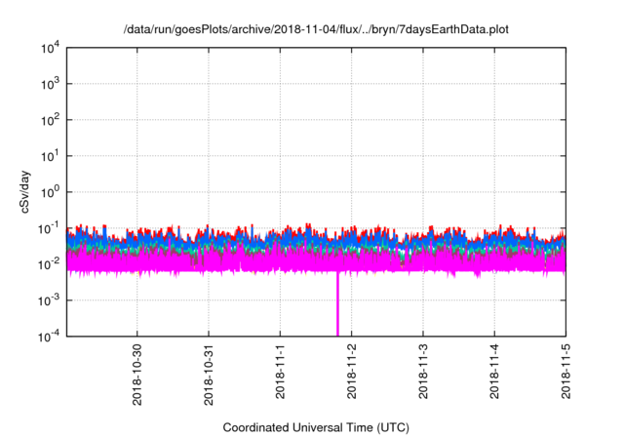Click the 10^-1 y-axis tick label
Viewport: 624px width, 437px height.
pyautogui.click(x=50, y=227)
